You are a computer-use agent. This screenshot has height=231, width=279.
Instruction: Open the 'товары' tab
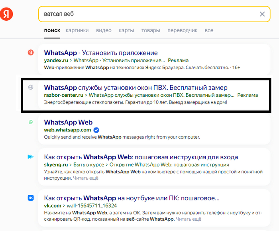pos(151,30)
